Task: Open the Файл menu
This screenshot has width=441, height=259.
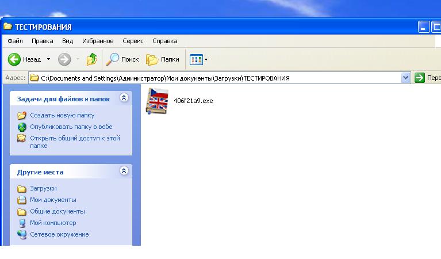Action: click(16, 41)
